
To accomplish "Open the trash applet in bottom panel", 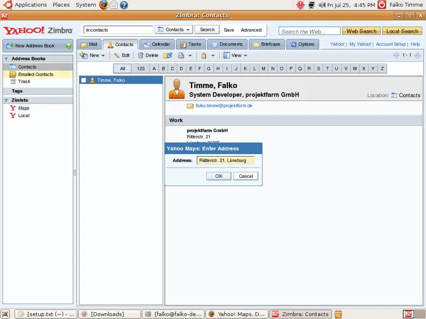I will [x=338, y=314].
